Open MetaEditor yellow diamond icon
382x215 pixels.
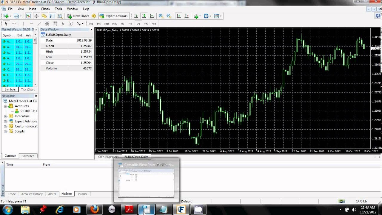pyautogui.click(x=94, y=16)
